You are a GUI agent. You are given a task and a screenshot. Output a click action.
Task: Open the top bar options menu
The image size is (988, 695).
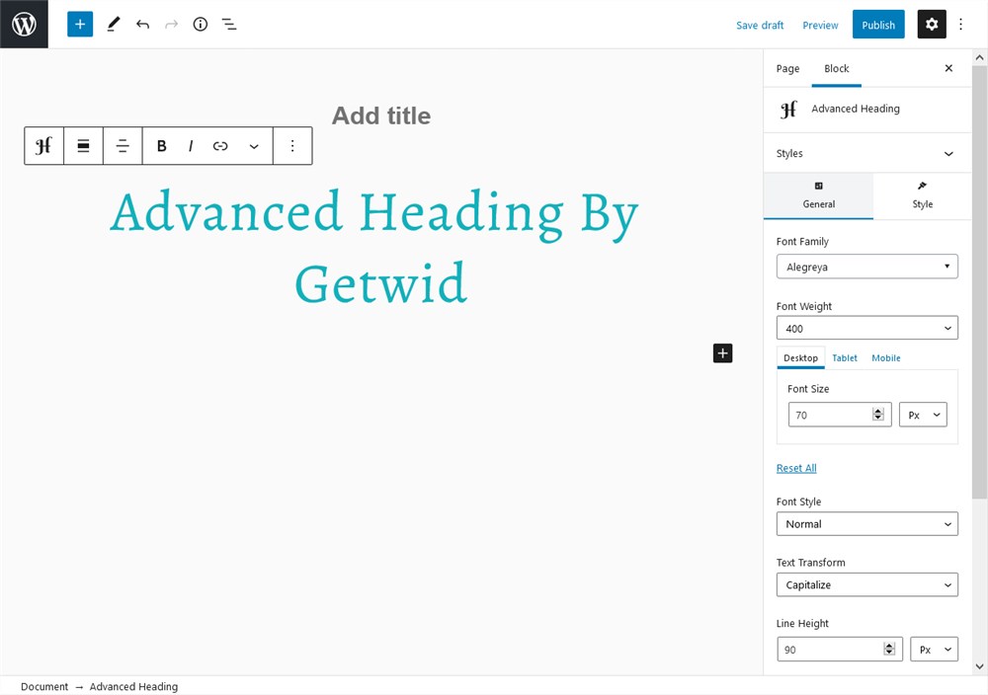[x=961, y=24]
